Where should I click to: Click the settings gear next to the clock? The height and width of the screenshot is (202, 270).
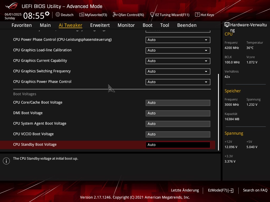[47, 14]
